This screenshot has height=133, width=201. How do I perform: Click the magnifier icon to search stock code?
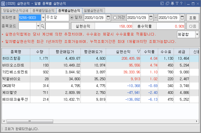pyautogui.click(x=43, y=26)
